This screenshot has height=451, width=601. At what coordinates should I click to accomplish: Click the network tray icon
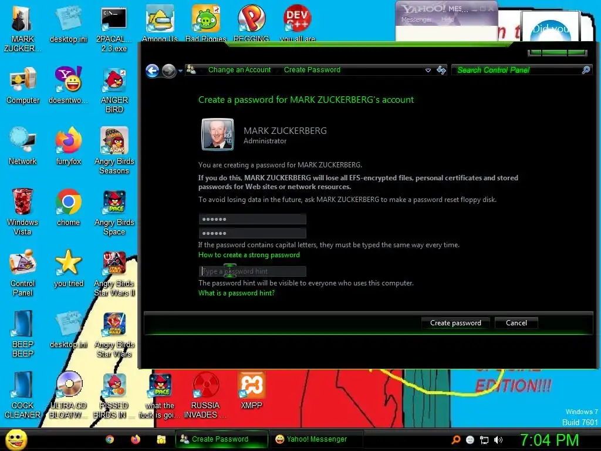(484, 440)
